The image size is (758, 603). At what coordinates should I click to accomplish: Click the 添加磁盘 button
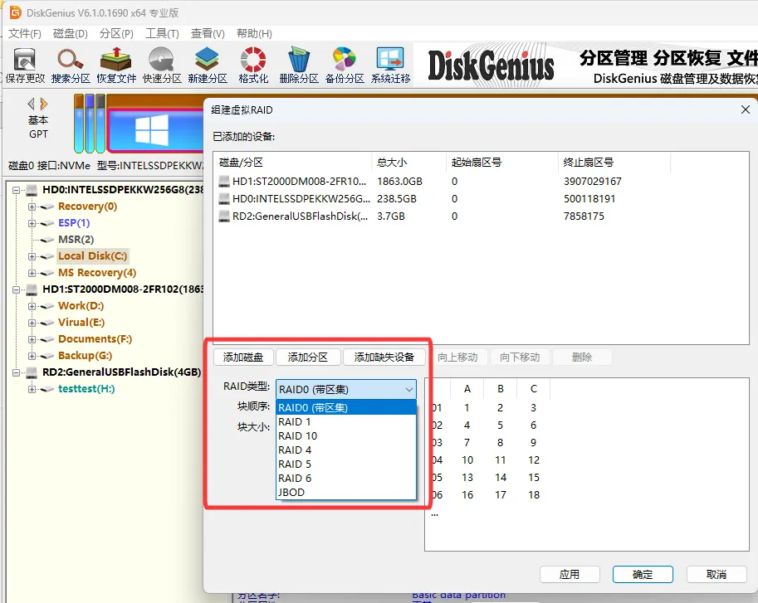pyautogui.click(x=243, y=357)
